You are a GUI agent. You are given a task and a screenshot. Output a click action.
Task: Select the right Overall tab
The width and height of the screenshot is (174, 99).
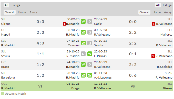point(144,12)
